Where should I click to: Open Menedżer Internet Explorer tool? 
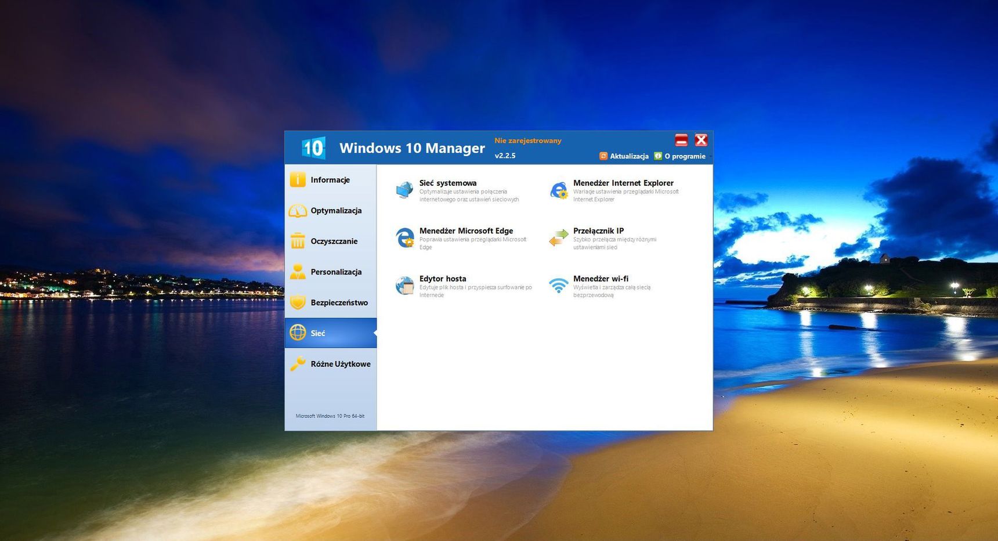[x=623, y=183]
